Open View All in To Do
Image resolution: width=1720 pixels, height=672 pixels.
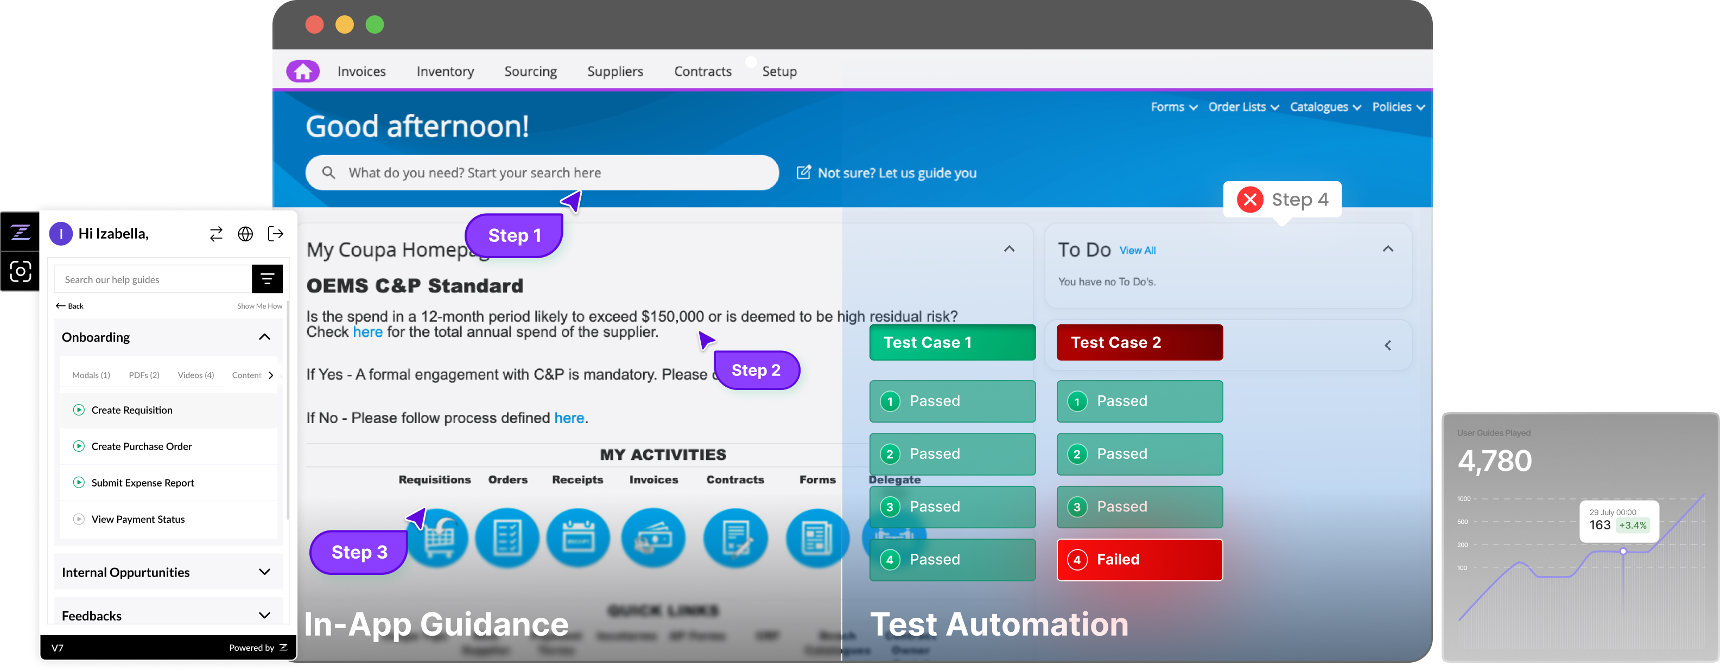tap(1137, 250)
